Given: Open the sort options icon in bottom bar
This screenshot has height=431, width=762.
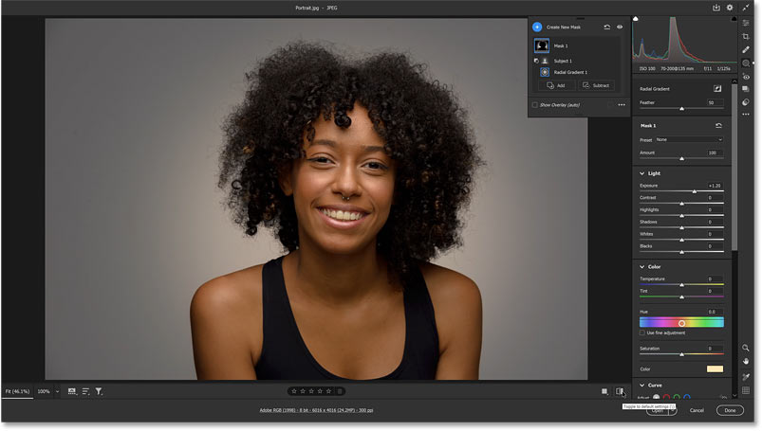Looking at the screenshot, I should pyautogui.click(x=85, y=391).
